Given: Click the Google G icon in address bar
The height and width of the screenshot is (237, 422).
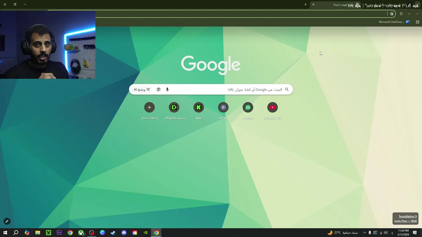Looking at the screenshot, I should pyautogui.click(x=392, y=14).
